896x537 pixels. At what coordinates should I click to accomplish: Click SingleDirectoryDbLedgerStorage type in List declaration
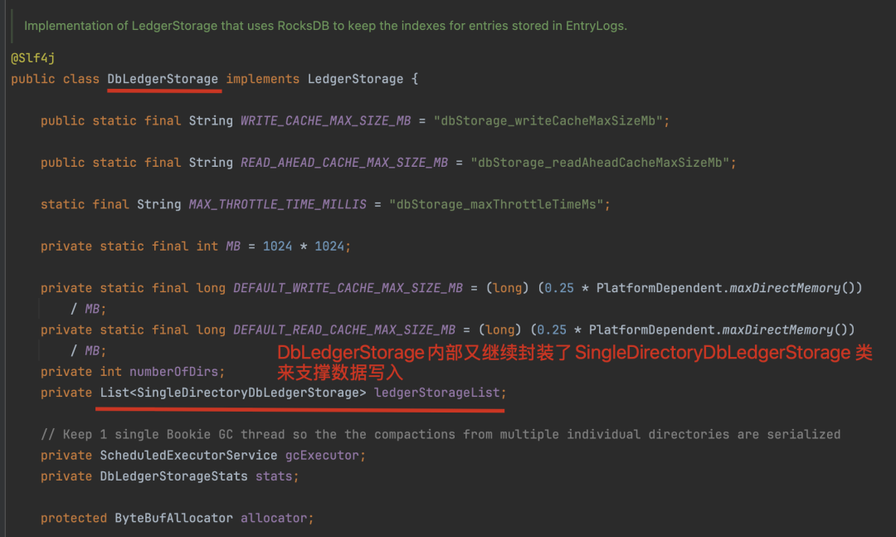tap(247, 393)
